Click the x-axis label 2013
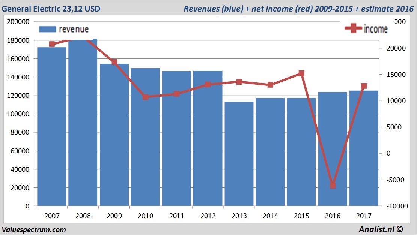Viewport: 417px width, 235px height. [x=239, y=216]
